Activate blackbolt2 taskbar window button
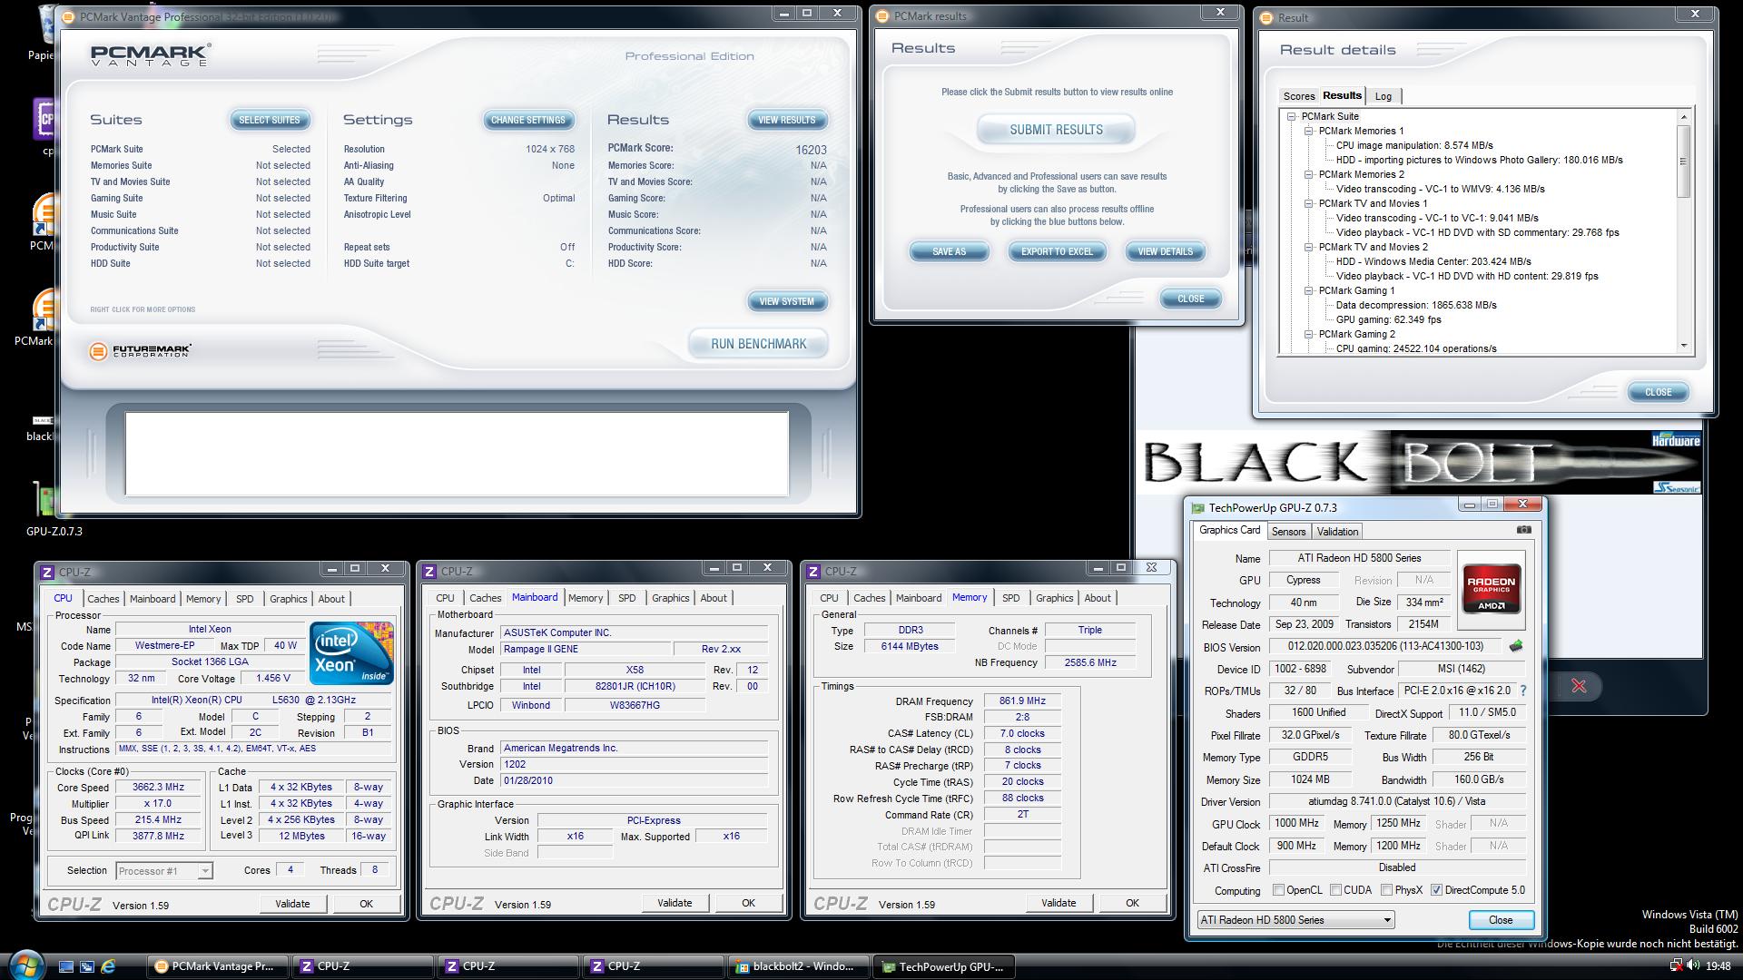The image size is (1743, 980). [x=799, y=966]
